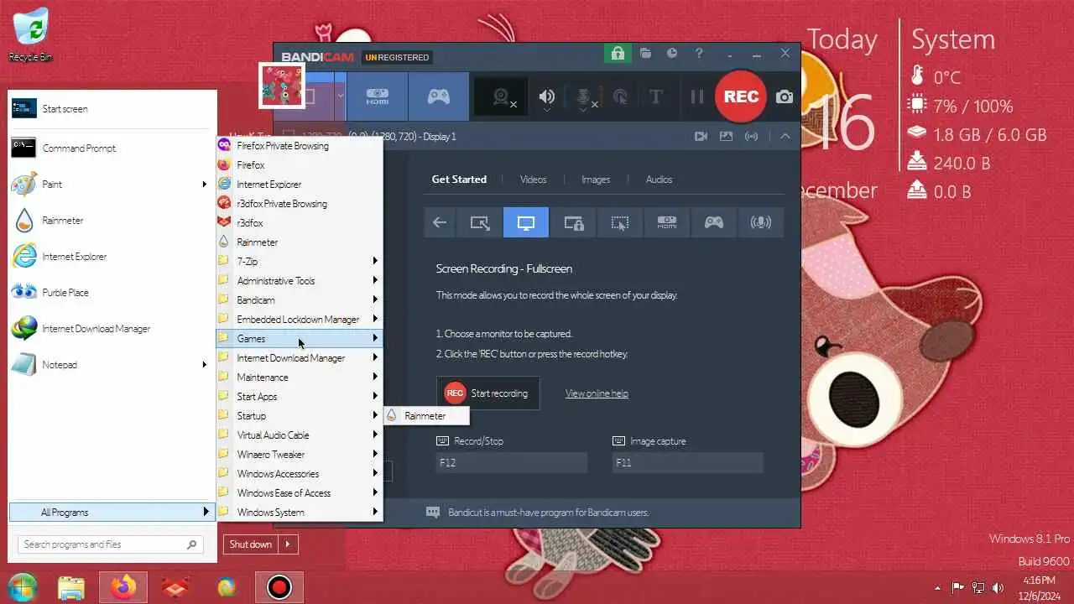This screenshot has width=1074, height=604.
Task: Toggle the webcam overlay icon
Action: [502, 96]
